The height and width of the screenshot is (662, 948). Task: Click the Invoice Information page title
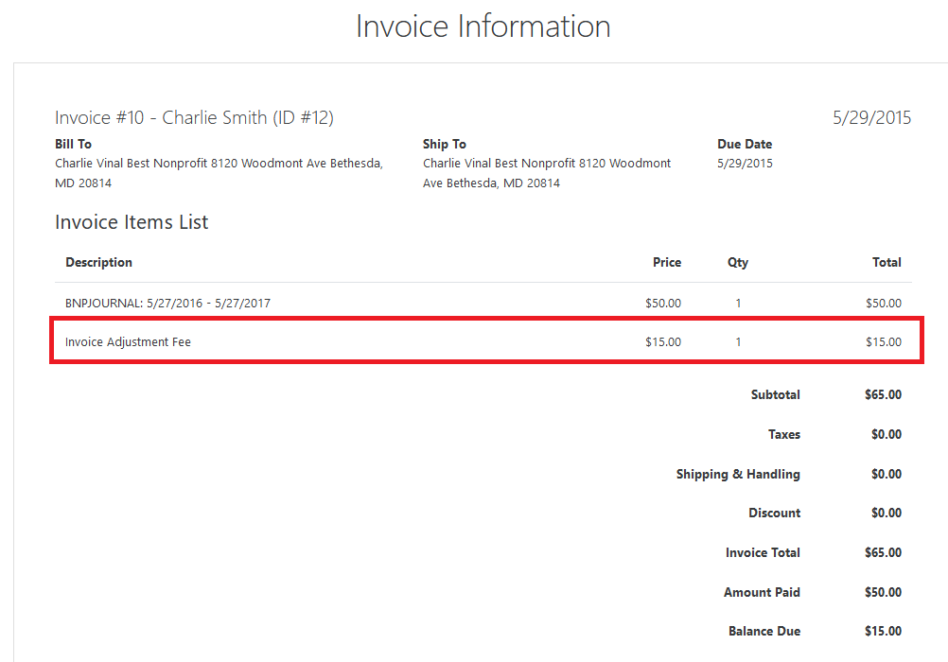483,26
